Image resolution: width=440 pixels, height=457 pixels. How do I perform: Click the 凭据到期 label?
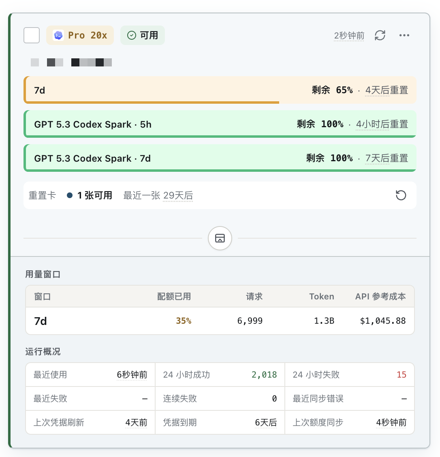click(180, 422)
